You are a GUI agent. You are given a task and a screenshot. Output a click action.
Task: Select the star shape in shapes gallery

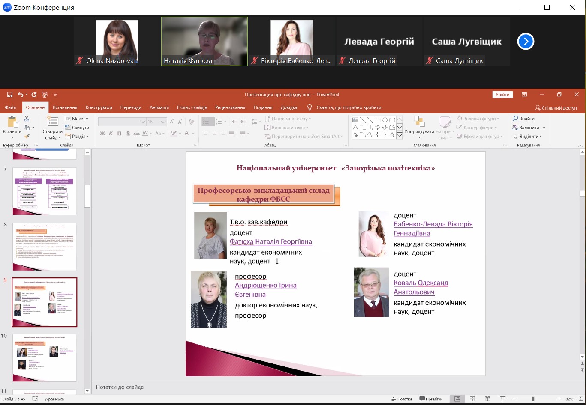[392, 134]
